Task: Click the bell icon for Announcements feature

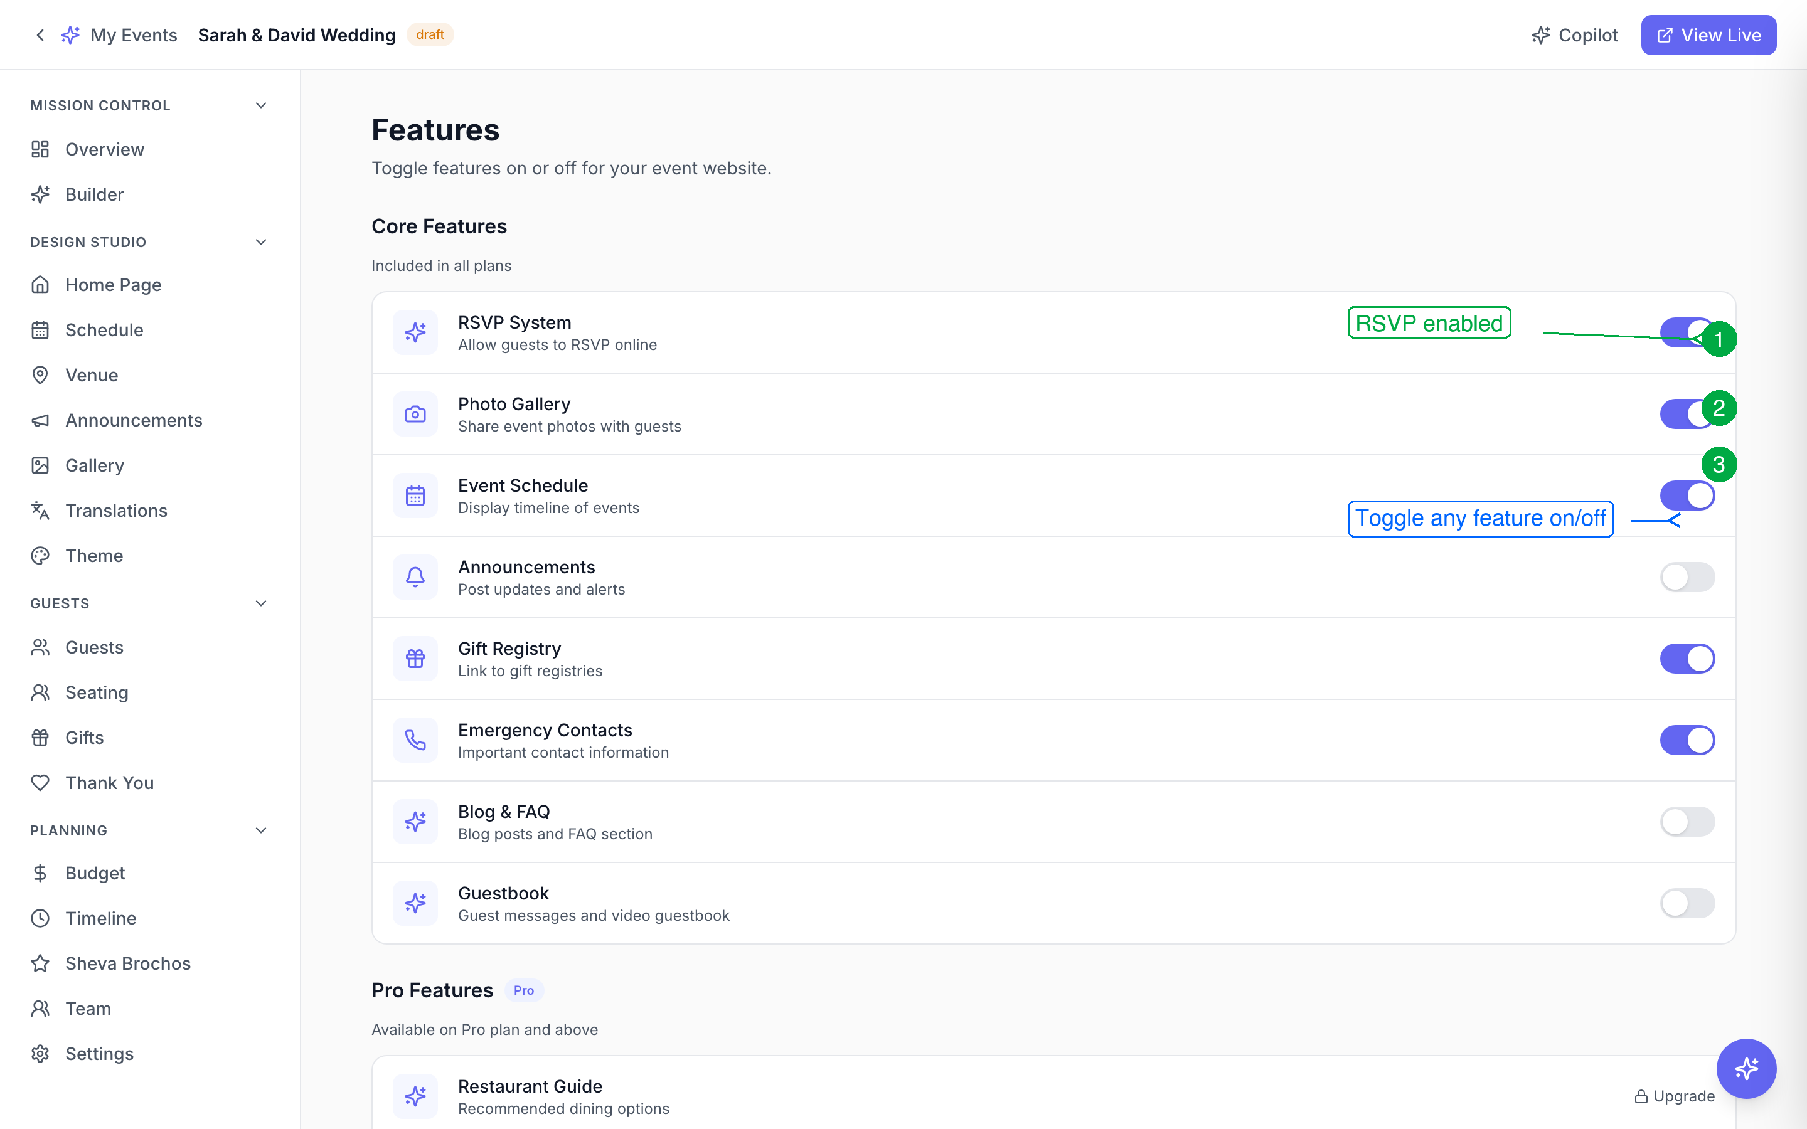Action: 415,577
